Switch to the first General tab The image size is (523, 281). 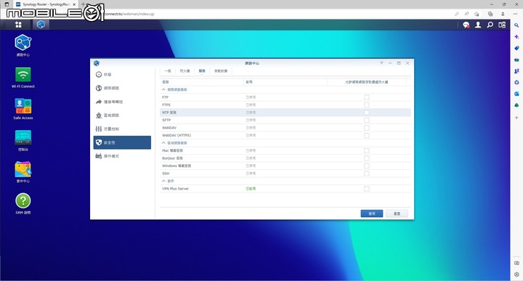point(168,71)
